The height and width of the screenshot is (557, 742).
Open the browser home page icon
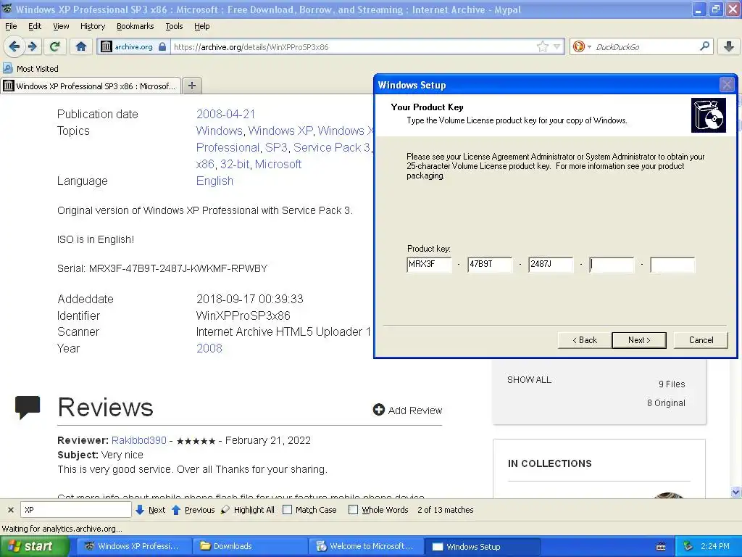[81, 46]
